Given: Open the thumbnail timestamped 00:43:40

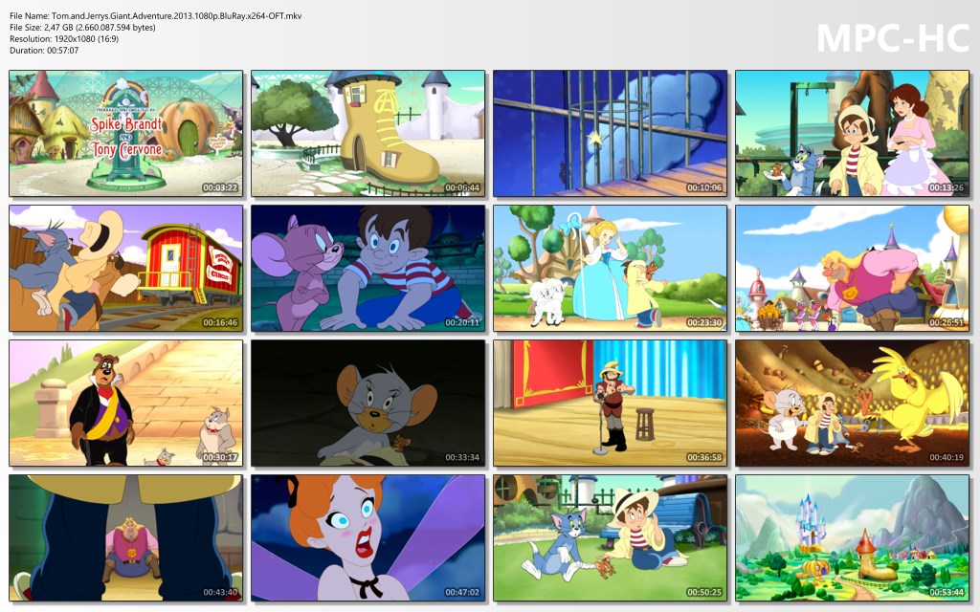Looking at the screenshot, I should [125, 538].
